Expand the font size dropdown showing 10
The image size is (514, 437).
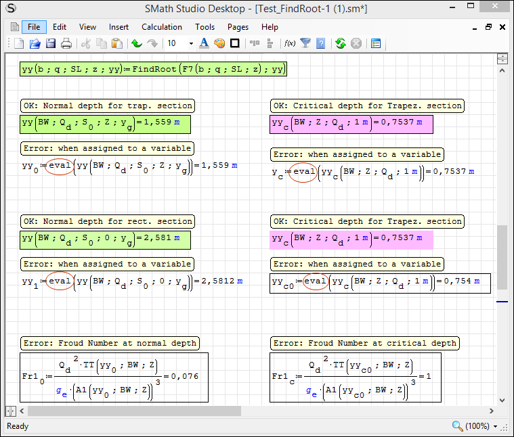[191, 44]
